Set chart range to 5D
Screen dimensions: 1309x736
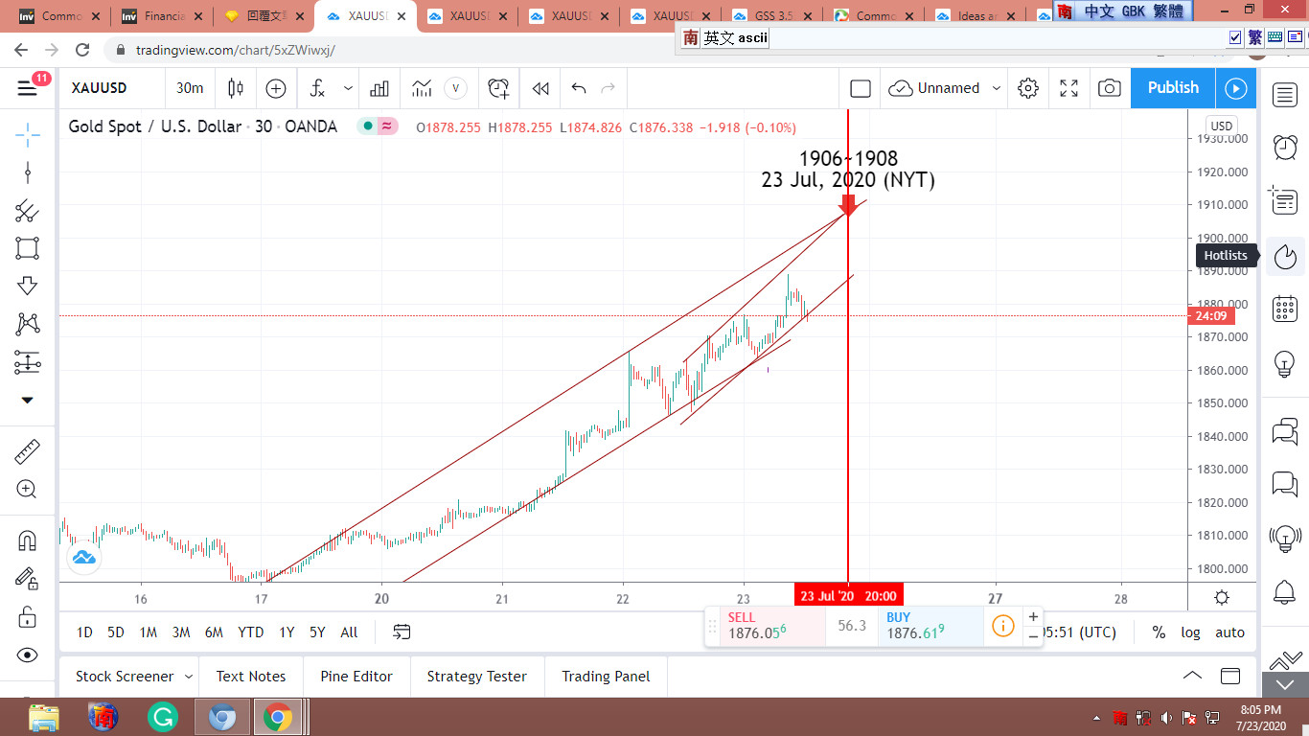tap(116, 632)
